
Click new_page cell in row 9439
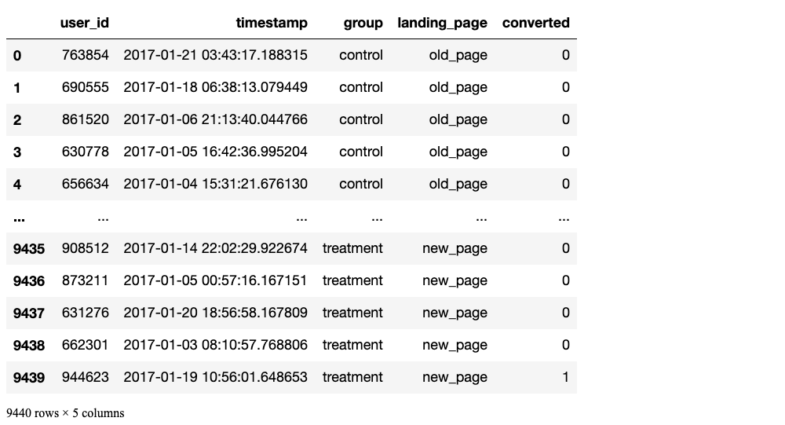click(455, 378)
